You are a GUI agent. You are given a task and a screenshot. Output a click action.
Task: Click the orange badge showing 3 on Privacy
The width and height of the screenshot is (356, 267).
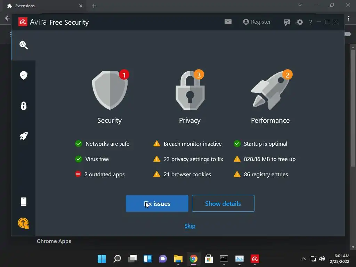click(199, 74)
